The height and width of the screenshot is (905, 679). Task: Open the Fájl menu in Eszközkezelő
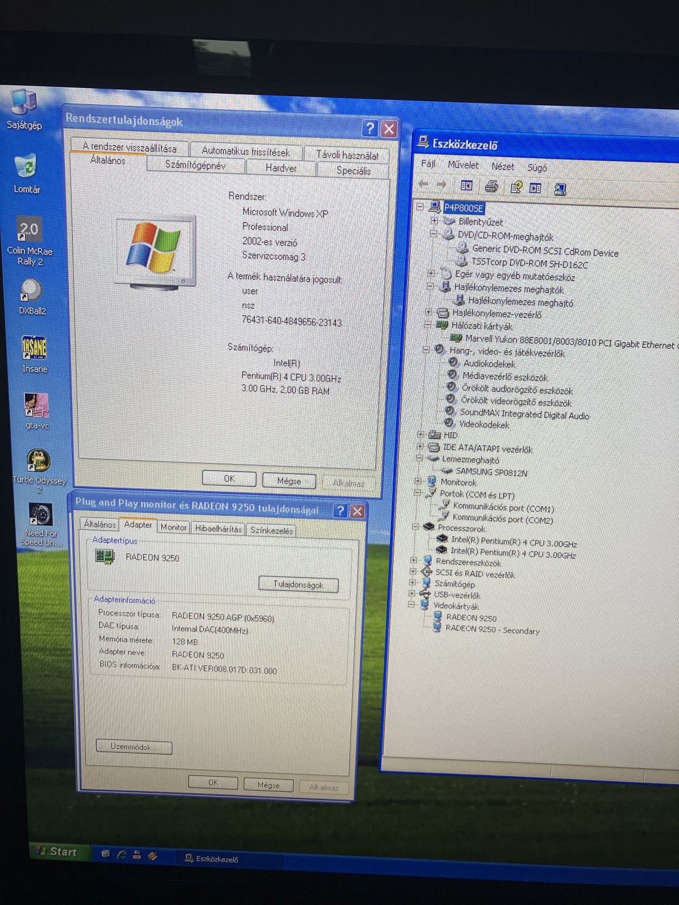point(428,163)
